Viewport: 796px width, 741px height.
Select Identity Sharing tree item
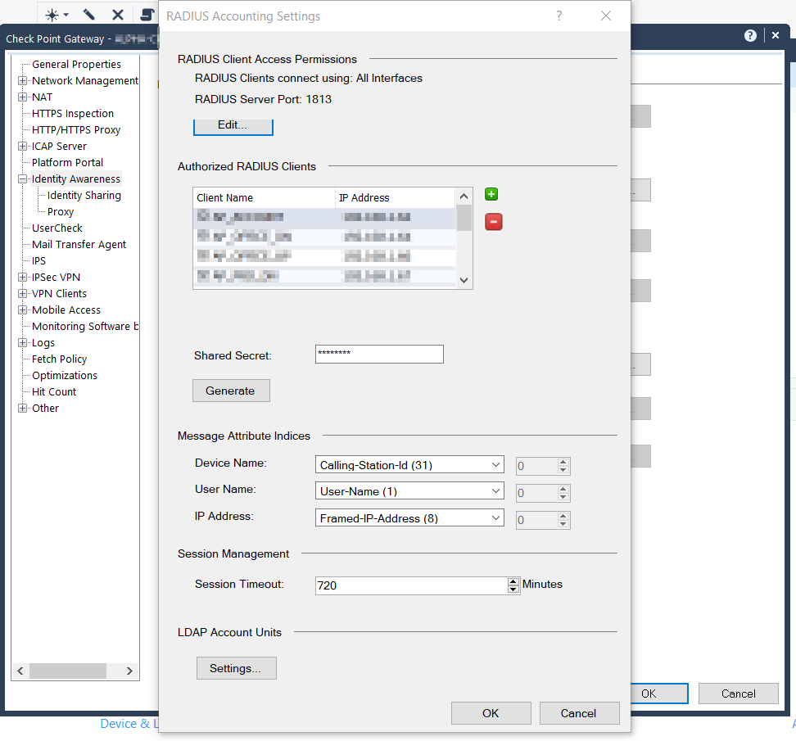[84, 196]
